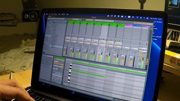Enable Key Map Mode switch
180x101 pixels.
(139, 23)
